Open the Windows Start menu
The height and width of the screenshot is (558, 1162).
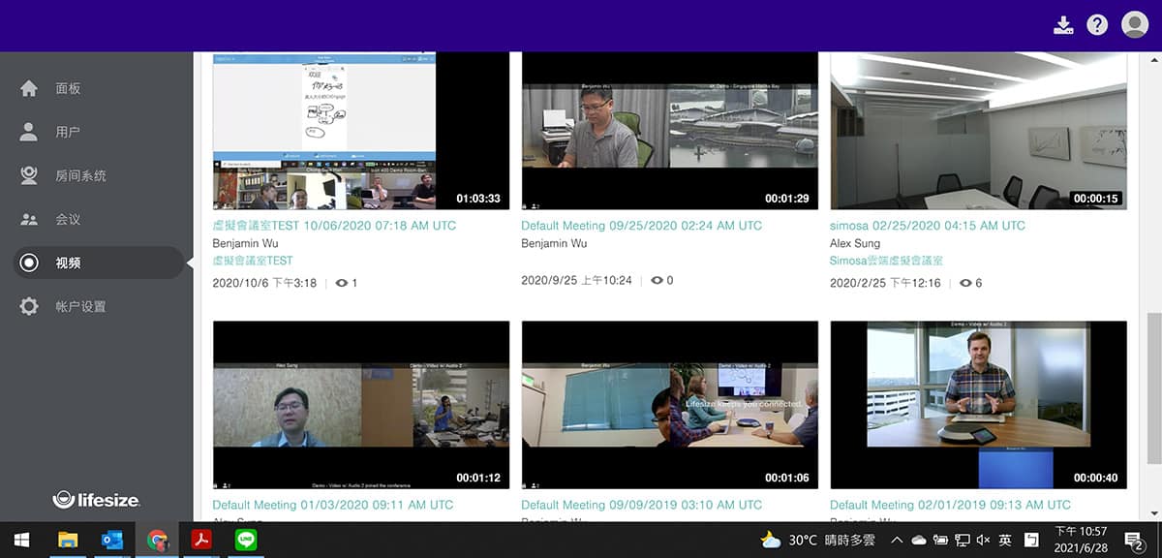21,540
